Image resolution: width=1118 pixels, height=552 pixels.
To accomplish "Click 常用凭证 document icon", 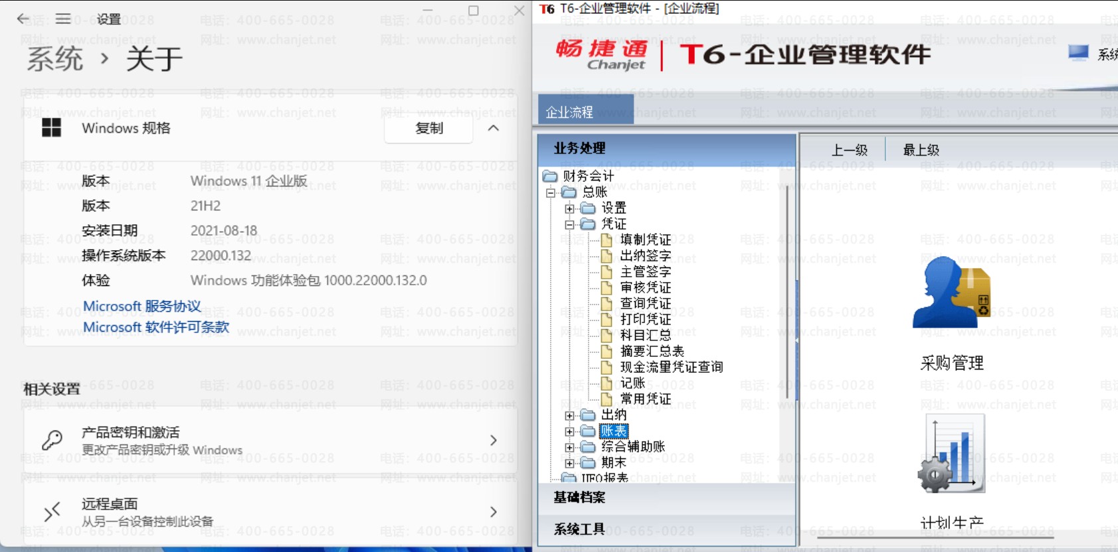I will pos(606,399).
